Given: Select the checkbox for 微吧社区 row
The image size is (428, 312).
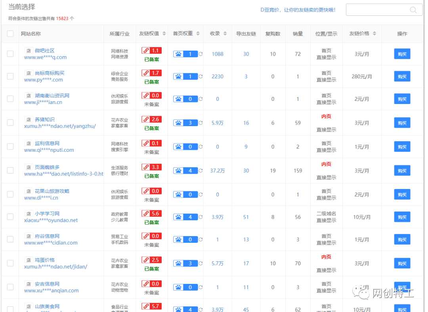Looking at the screenshot, I should (x=10, y=54).
